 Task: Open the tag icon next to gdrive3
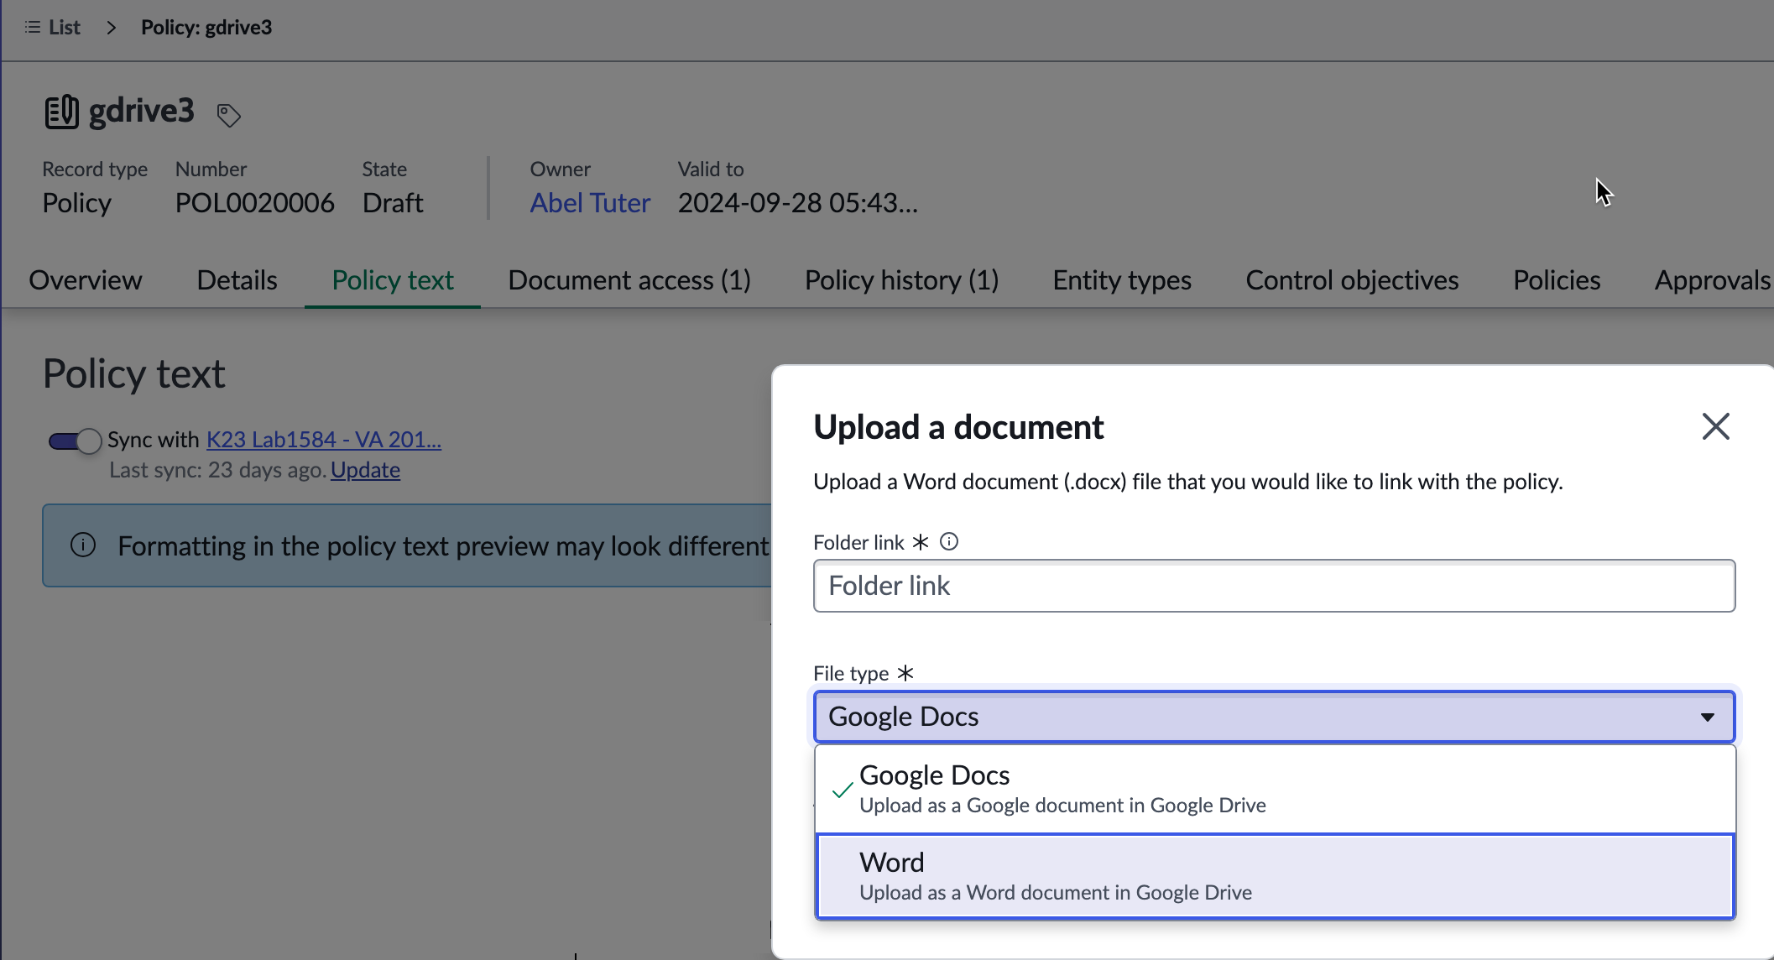coord(228,115)
